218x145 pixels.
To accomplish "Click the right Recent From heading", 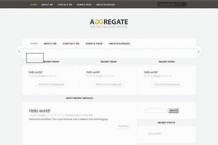I will (x=166, y=62).
